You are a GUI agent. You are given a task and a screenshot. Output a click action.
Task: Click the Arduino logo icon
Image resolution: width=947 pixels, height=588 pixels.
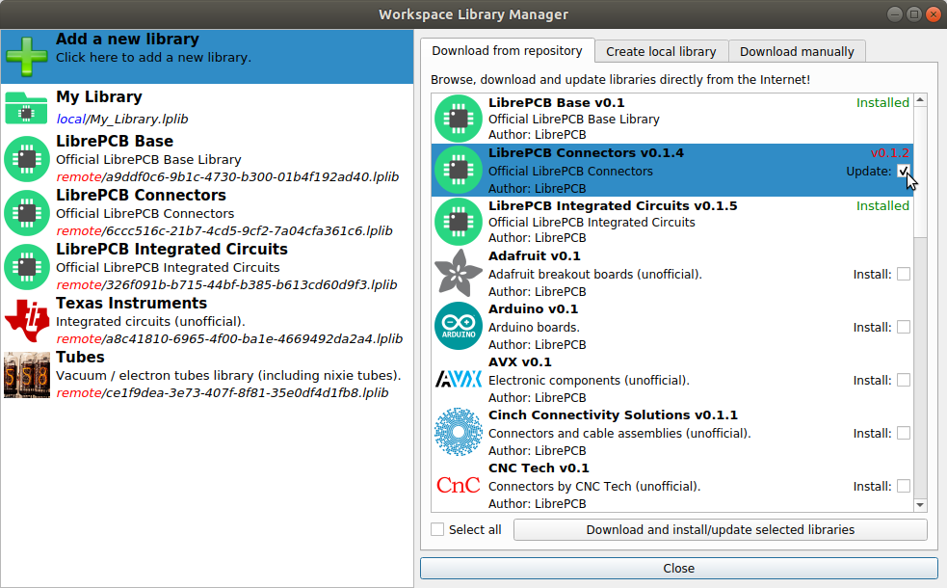[458, 327]
